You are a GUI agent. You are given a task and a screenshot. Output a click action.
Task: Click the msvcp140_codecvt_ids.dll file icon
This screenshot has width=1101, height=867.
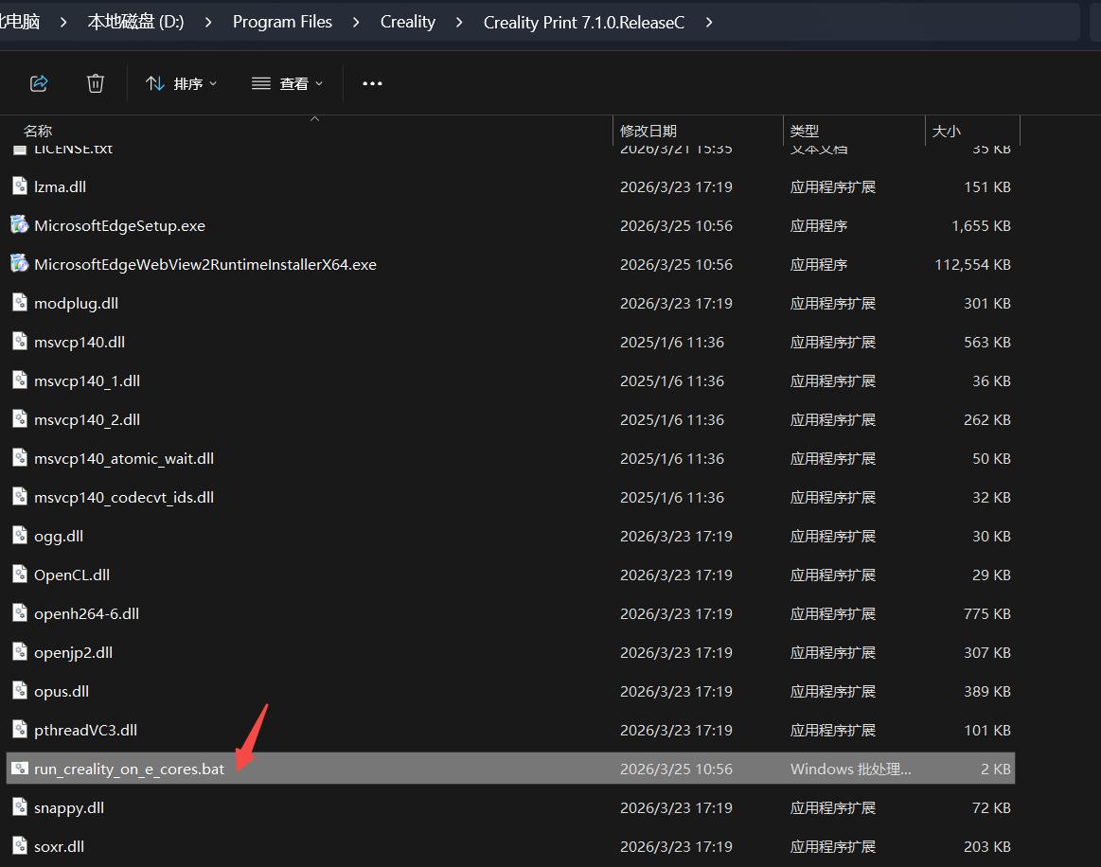[20, 496]
